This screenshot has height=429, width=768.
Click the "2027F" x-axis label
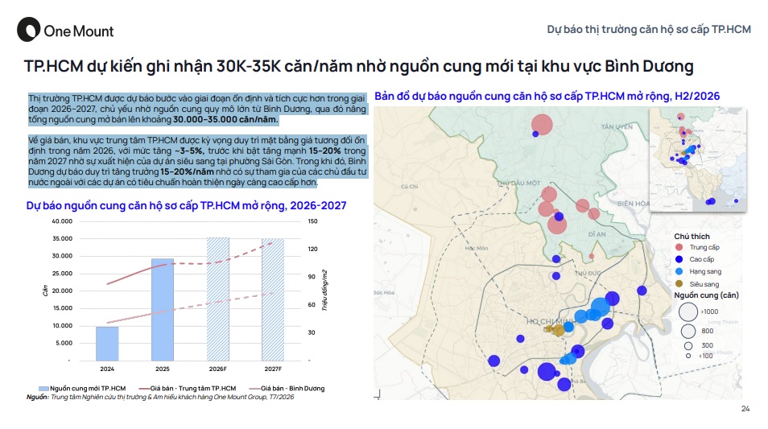pos(273,369)
